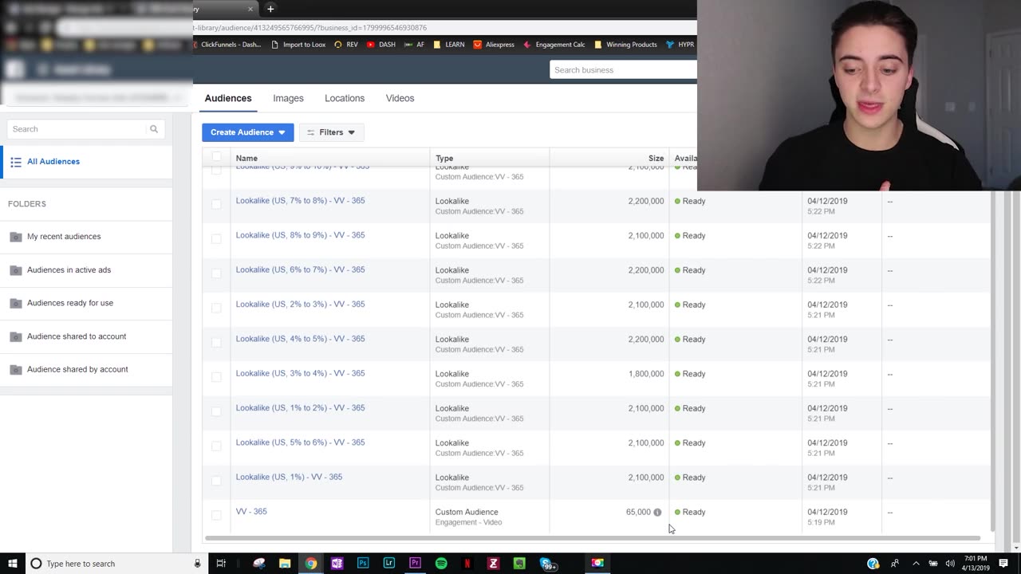The height and width of the screenshot is (574, 1021).
Task: Check the Lookalike (US, 2% to 3%) row checkbox
Action: coord(216,308)
